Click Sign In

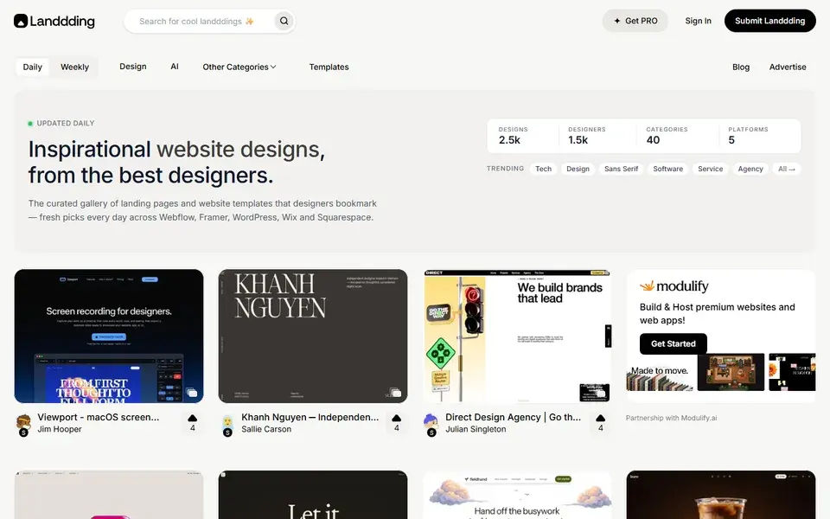pyautogui.click(x=699, y=21)
